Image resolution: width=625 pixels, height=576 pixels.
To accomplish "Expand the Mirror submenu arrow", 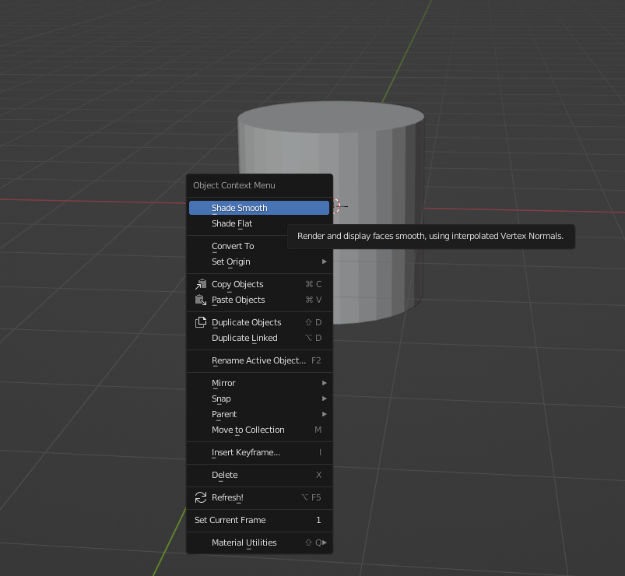I will (324, 383).
